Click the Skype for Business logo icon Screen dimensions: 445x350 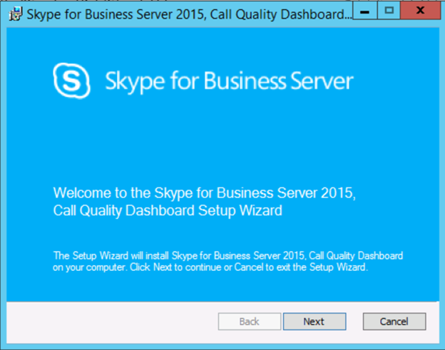tap(71, 81)
